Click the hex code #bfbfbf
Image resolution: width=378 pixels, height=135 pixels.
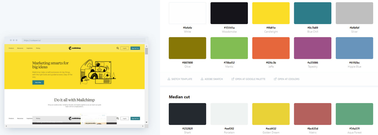point(354,28)
